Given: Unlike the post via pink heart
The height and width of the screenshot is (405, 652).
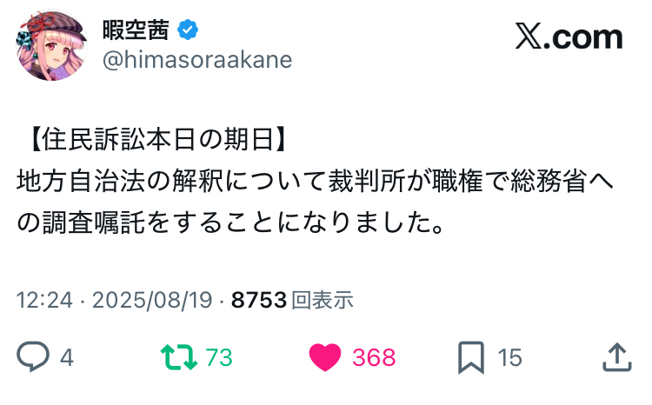Looking at the screenshot, I should click(x=325, y=356).
